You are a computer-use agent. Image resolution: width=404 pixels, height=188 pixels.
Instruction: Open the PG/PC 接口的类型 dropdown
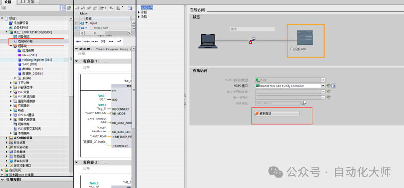[x=323, y=80]
